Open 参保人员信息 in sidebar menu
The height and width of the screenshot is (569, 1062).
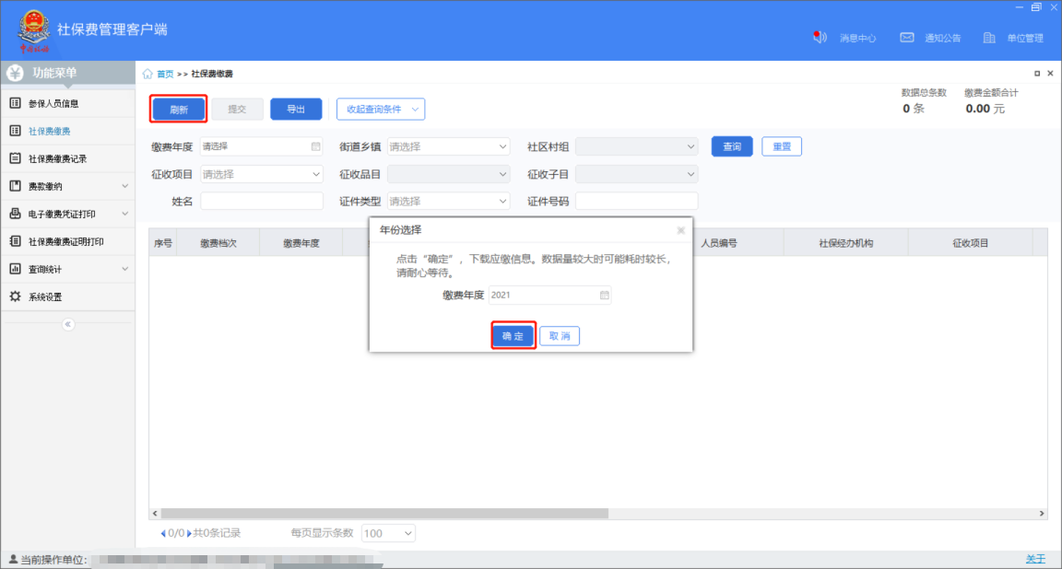[x=53, y=103]
